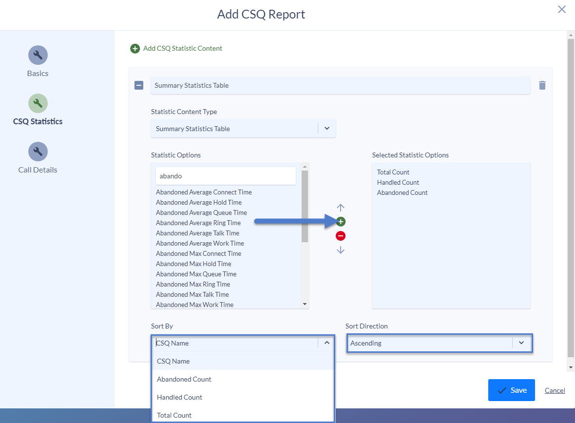Click the dialog's main vertical scrollbar thumb
This screenshot has height=423, width=575.
(571, 198)
